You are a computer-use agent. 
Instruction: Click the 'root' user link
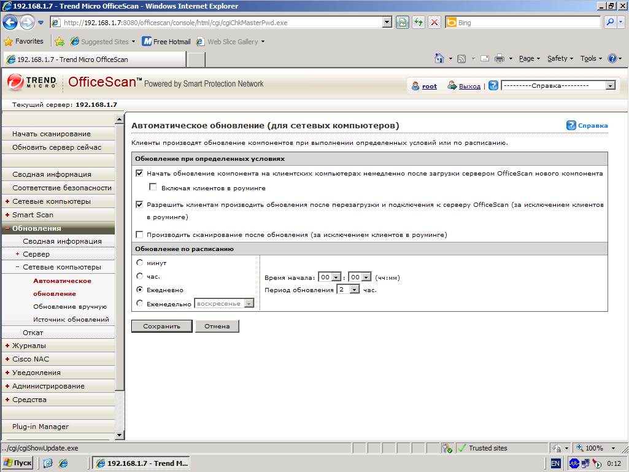pyautogui.click(x=429, y=86)
